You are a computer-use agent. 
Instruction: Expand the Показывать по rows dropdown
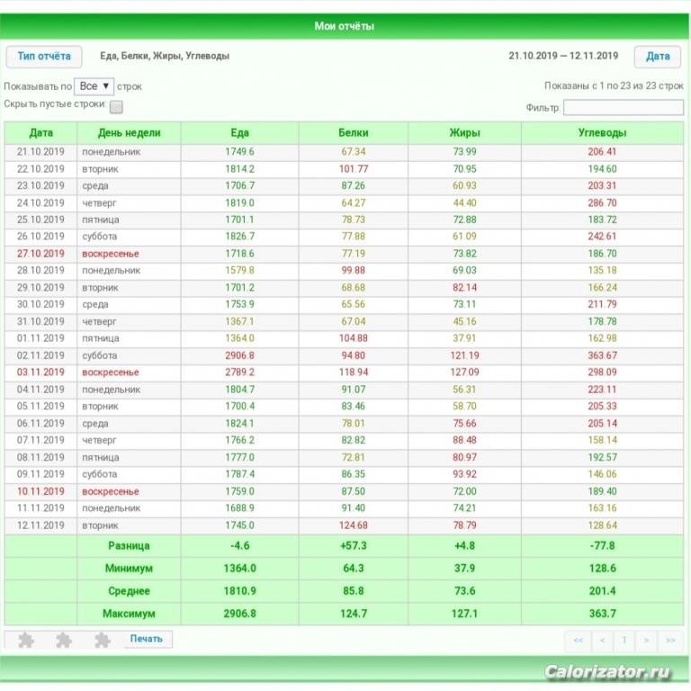[x=94, y=86]
